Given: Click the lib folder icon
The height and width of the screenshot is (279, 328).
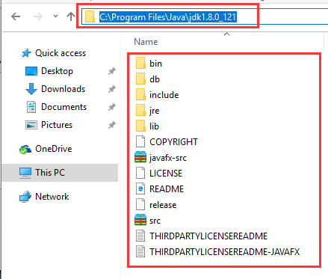Looking at the screenshot, I should [x=140, y=126].
